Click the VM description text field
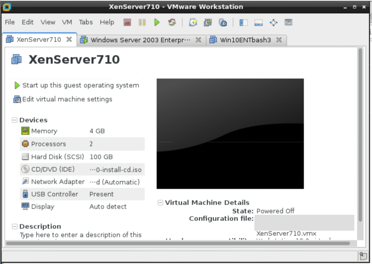372x264 pixels. (x=81, y=235)
